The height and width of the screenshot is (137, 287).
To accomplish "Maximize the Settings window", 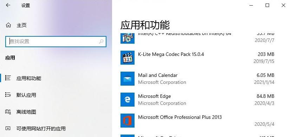I will pyautogui.click(x=267, y=5).
